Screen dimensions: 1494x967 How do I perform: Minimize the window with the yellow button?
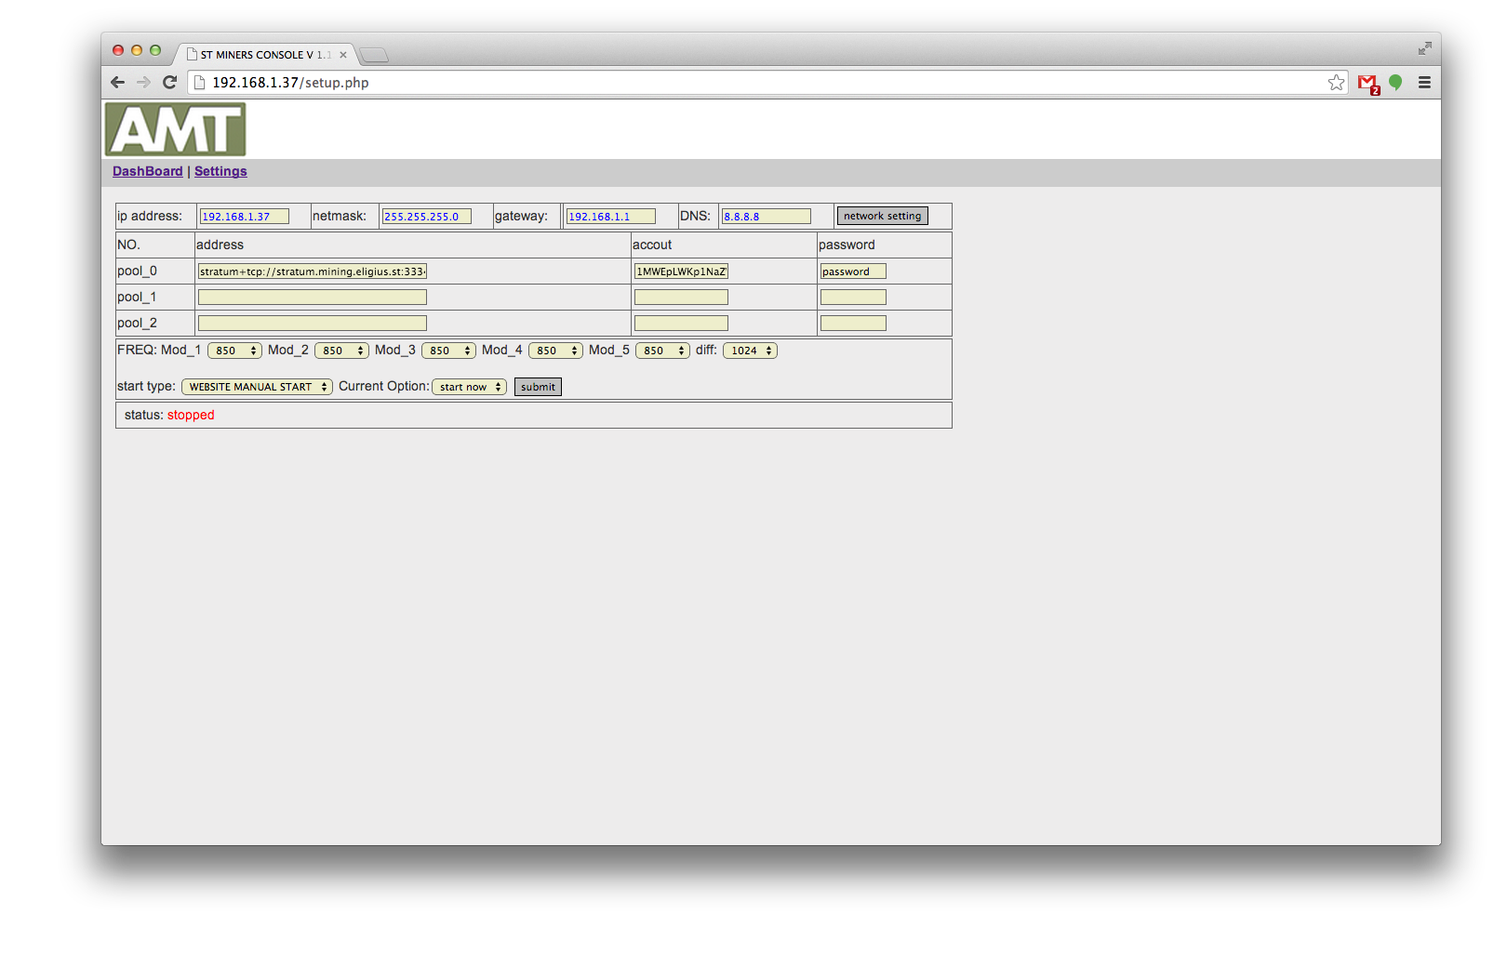tap(137, 50)
